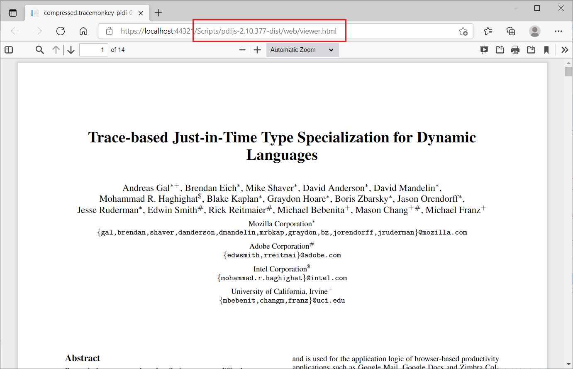This screenshot has height=369, width=573.
Task: Go to the previous page
Action: pos(56,49)
